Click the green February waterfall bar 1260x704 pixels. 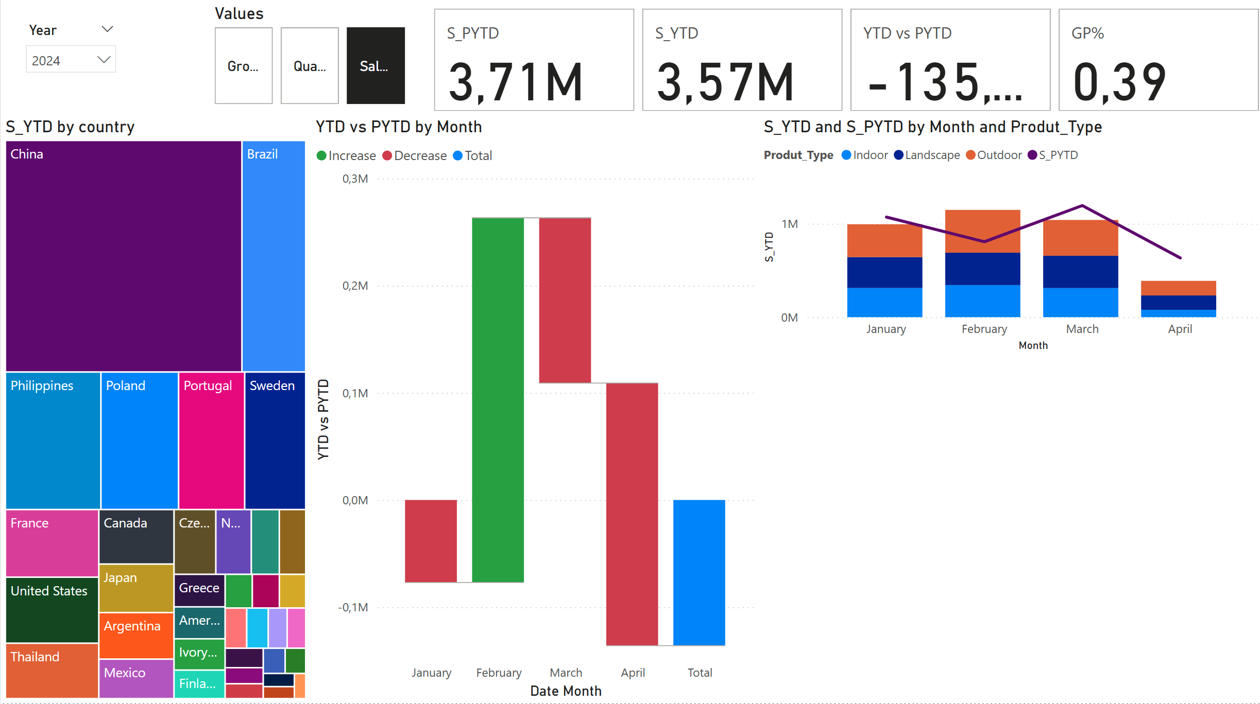[498, 400]
